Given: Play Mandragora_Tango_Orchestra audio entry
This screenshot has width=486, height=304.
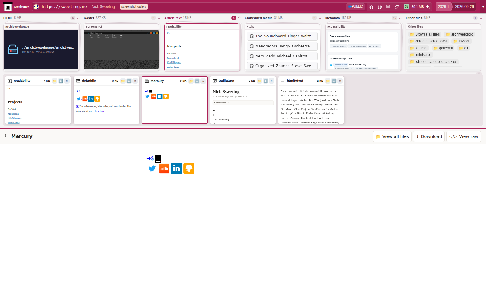Looking at the screenshot, I should coord(282,46).
